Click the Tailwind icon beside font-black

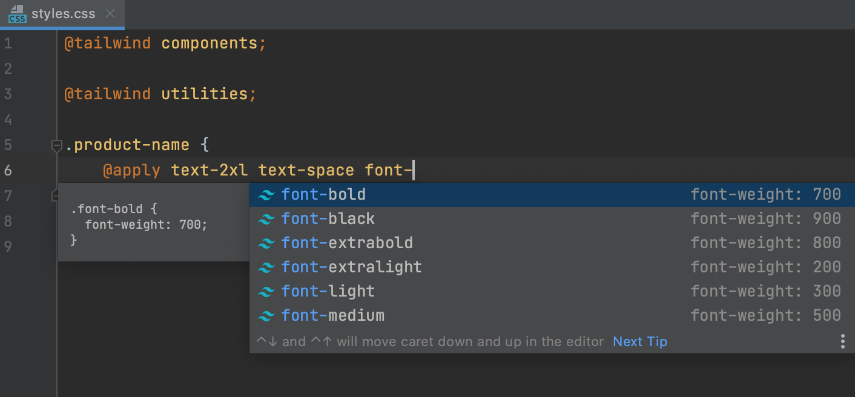click(266, 218)
